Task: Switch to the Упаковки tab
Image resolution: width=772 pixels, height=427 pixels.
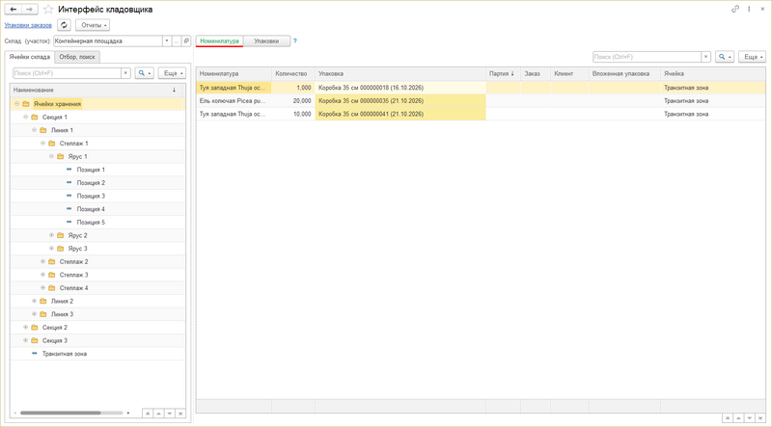Action: click(266, 41)
